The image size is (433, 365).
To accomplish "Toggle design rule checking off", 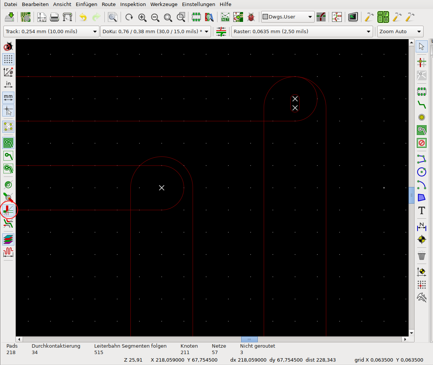I will click(8, 46).
